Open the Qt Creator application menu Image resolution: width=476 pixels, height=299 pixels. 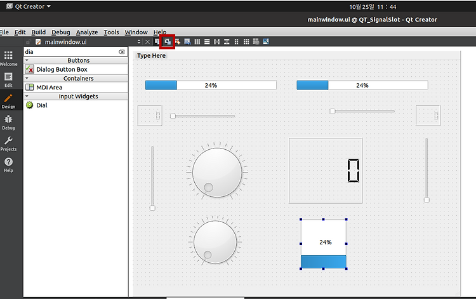point(29,6)
